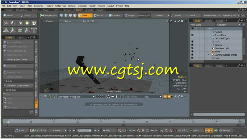Open the Drop Action dropdown

coord(161,15)
